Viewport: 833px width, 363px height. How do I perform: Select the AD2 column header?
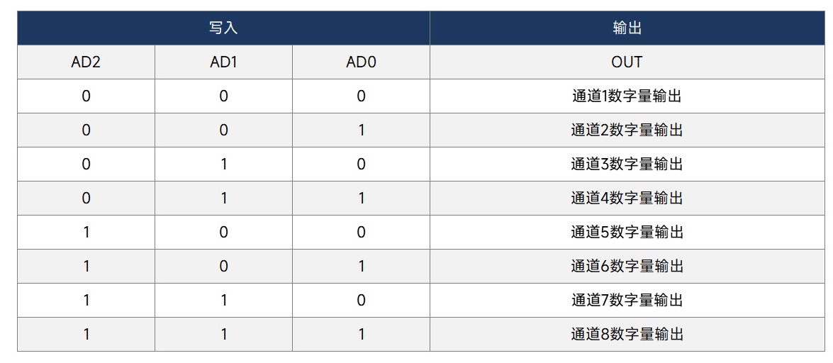[x=86, y=62]
